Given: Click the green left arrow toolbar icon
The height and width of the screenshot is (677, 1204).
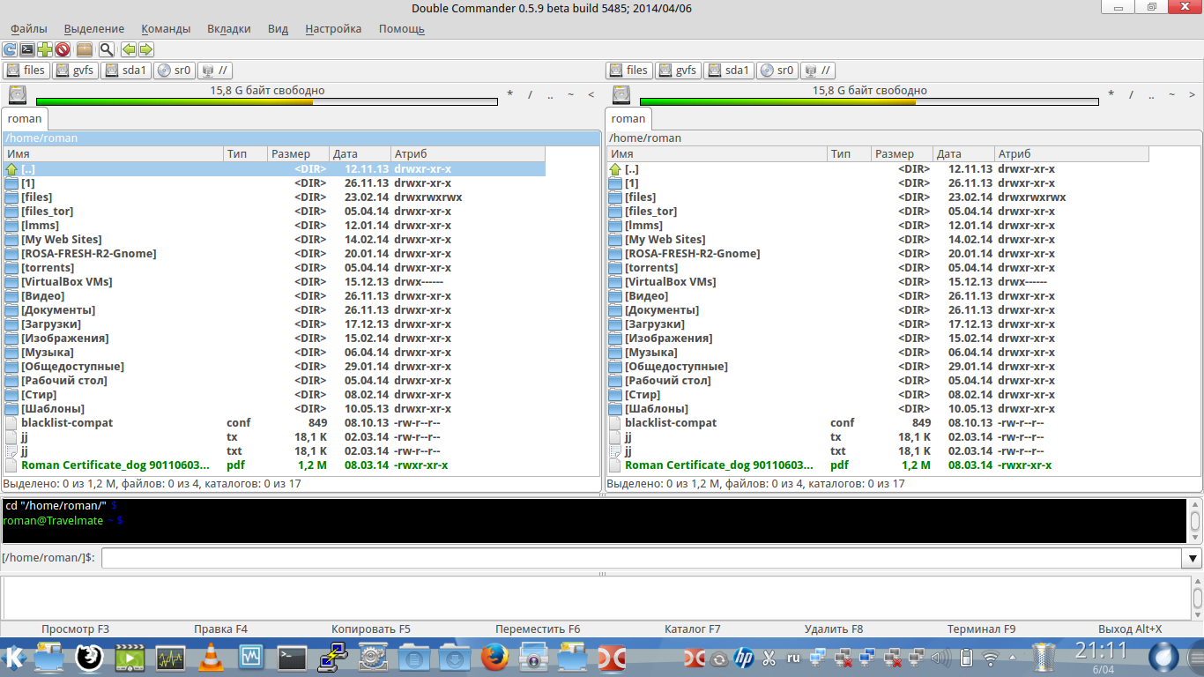Looking at the screenshot, I should 129,50.
